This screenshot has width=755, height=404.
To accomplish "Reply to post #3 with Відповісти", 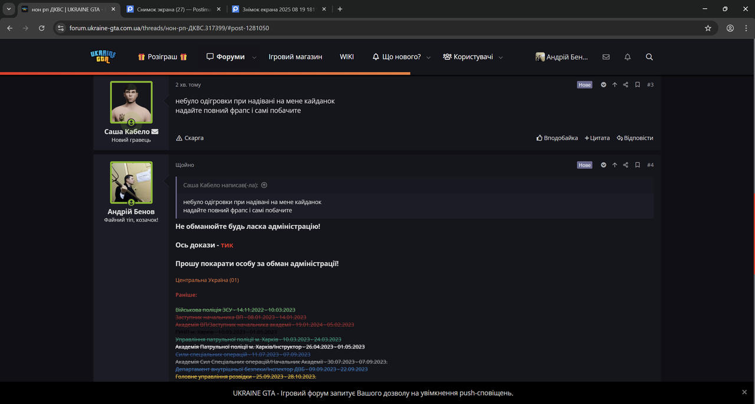I will click(635, 138).
